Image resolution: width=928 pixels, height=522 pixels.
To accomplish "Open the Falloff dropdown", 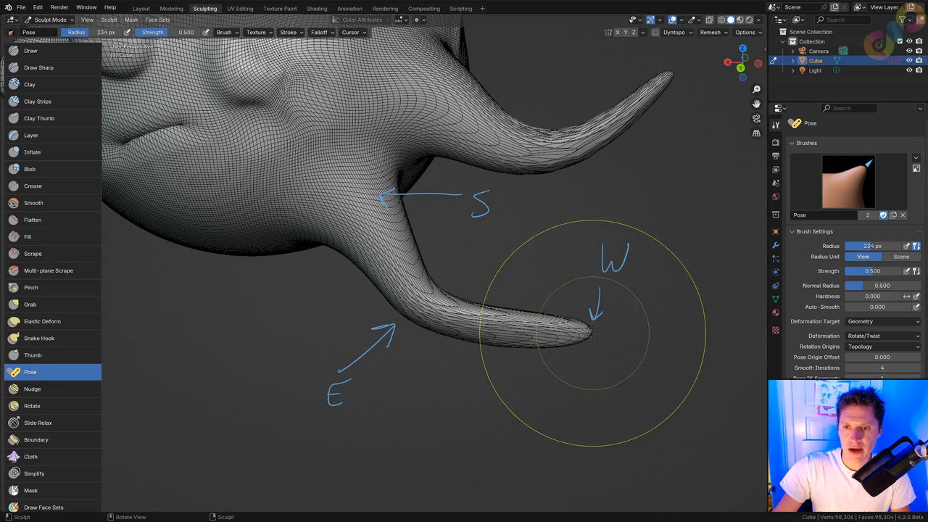I will (x=322, y=33).
